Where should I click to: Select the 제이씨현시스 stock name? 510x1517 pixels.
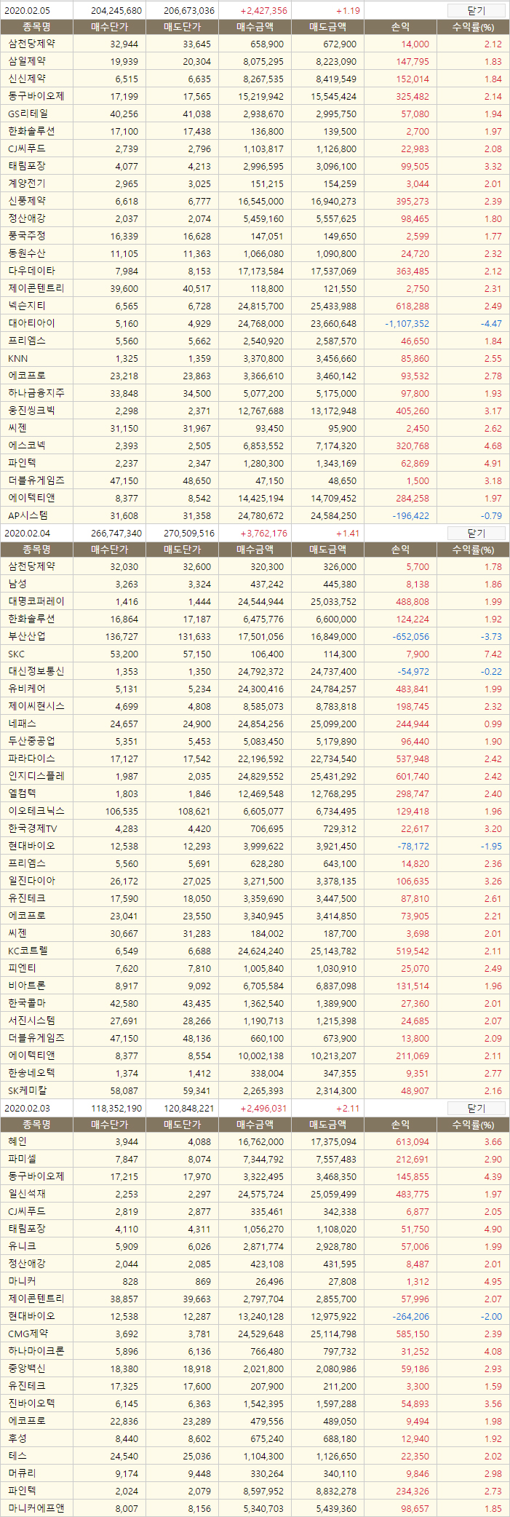click(x=36, y=706)
